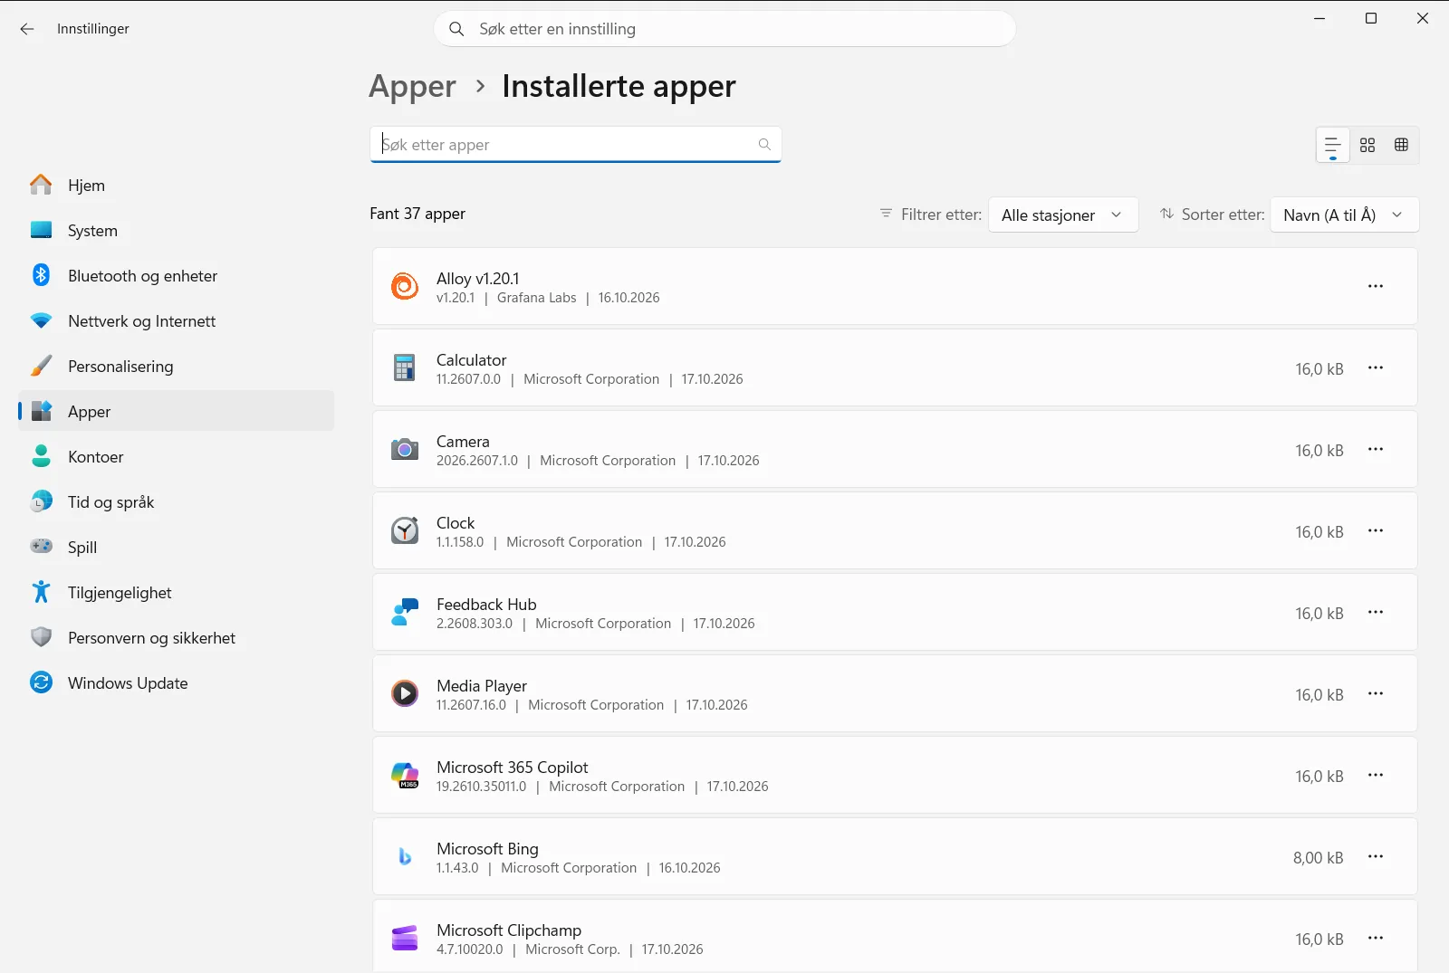Viewport: 1449px width, 973px height.
Task: Click the Clock app icon
Action: (405, 530)
